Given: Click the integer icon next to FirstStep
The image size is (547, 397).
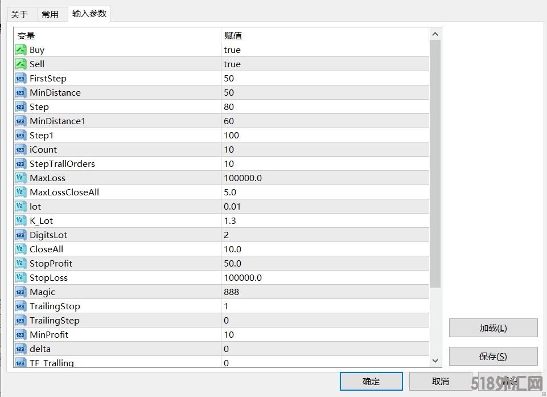Looking at the screenshot, I should click(20, 79).
